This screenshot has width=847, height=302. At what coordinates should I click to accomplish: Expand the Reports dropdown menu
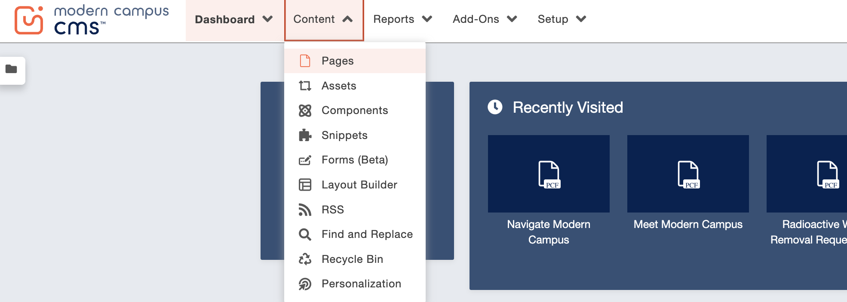402,19
